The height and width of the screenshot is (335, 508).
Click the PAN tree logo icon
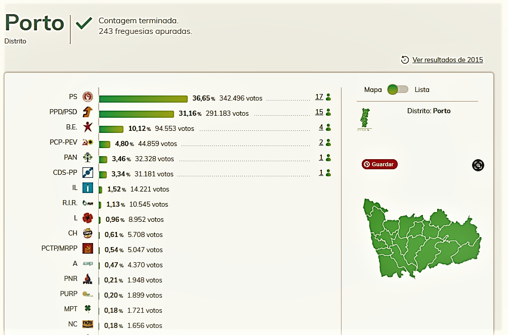[x=88, y=158]
